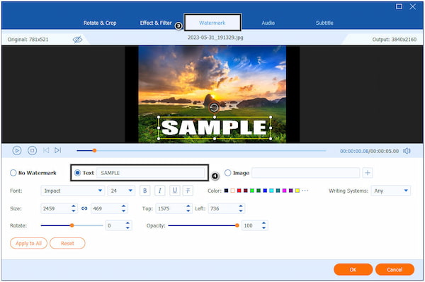Pick the yellow color swatch
This screenshot has height=282, width=425.
297,191
